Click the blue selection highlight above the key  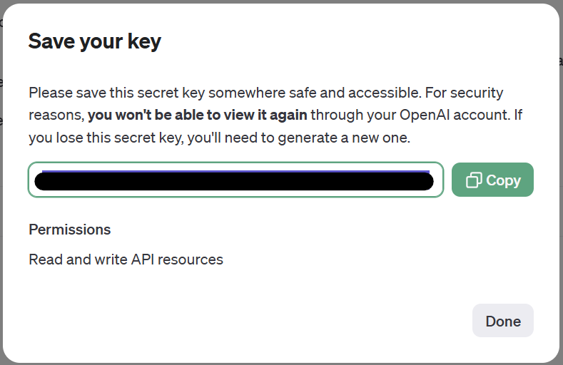[x=236, y=172]
